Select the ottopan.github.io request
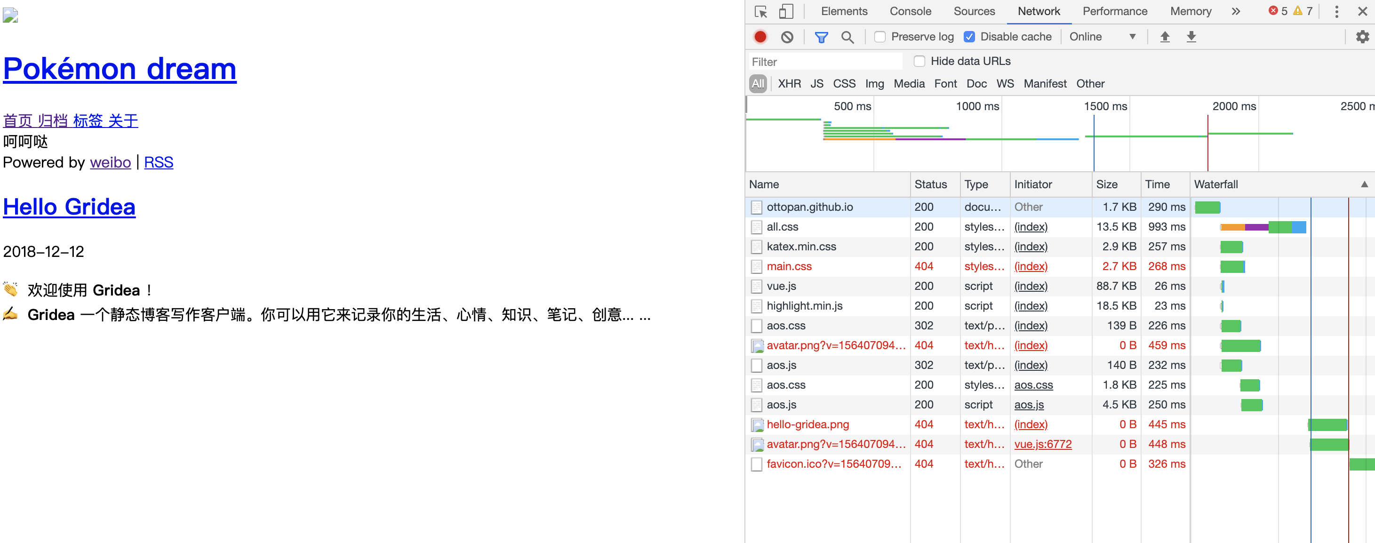Screen dimensions: 1375x543 click(1060, 207)
